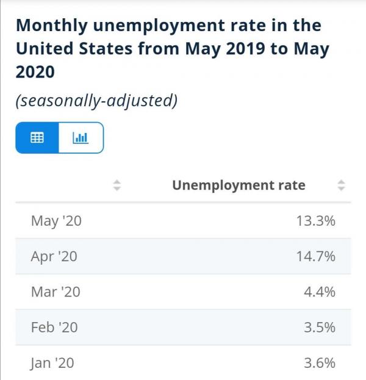366x380 pixels.
Task: Click up arrow beside Unemployment rate header
Action: 342,182
